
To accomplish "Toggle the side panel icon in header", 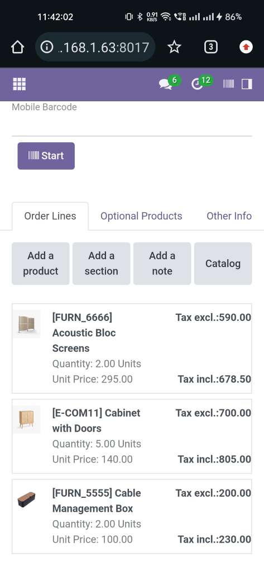I will tap(247, 84).
